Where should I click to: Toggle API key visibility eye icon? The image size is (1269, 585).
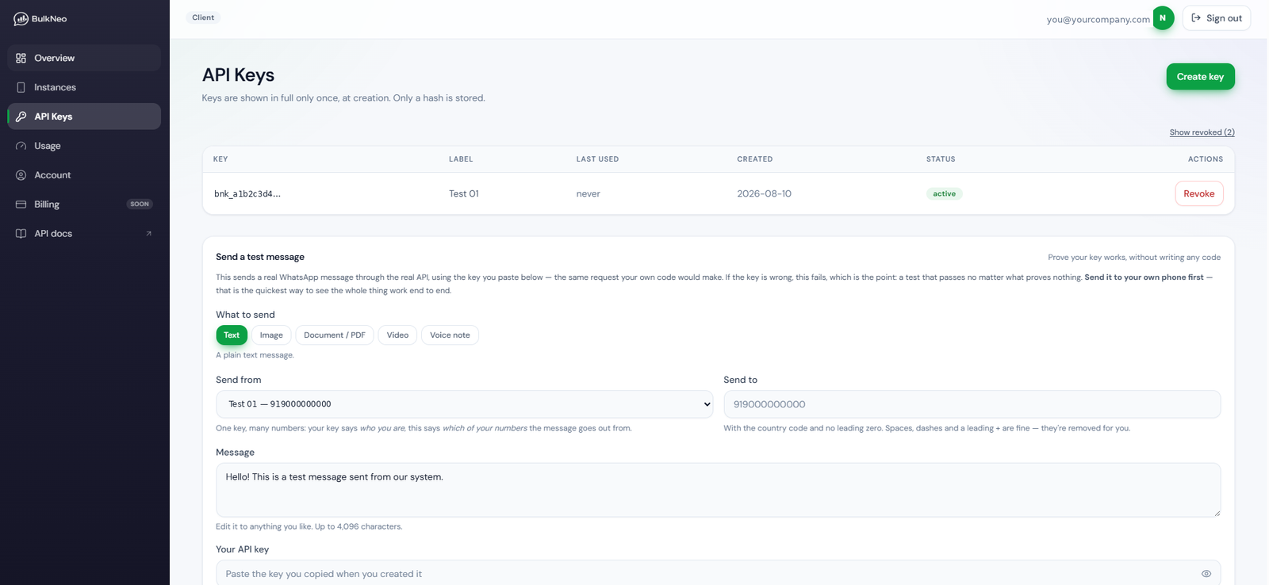[1206, 574]
